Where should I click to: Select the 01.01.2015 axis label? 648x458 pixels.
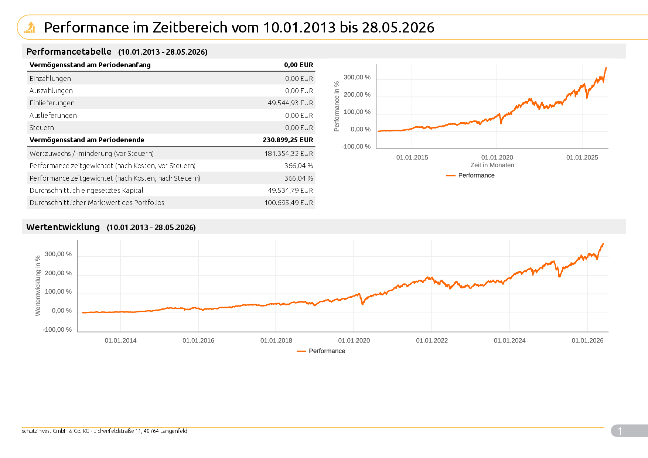[412, 157]
